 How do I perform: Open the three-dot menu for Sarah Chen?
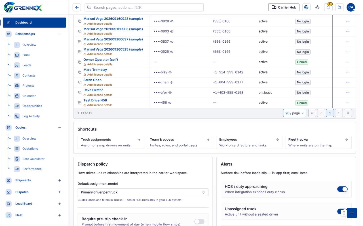[x=348, y=82]
